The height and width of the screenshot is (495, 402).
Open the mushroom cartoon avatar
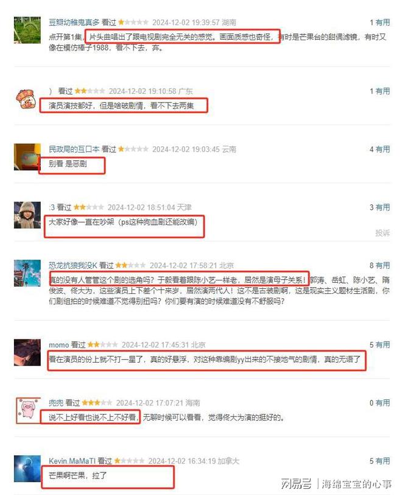point(27,99)
